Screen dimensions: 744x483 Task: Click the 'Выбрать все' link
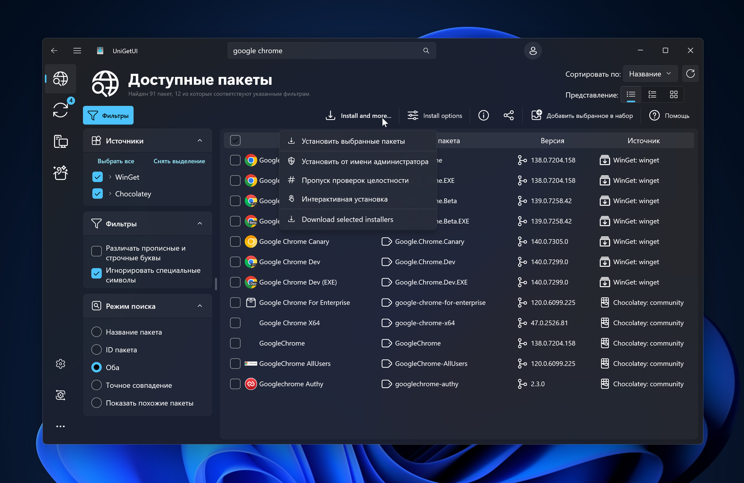pos(116,161)
